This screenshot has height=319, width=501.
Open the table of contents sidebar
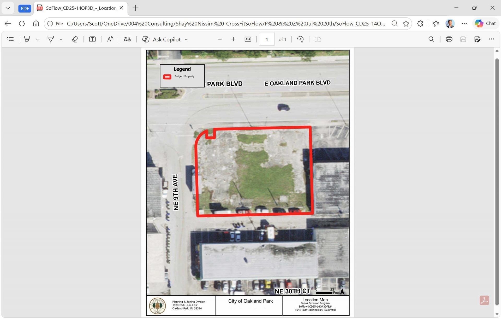10,39
